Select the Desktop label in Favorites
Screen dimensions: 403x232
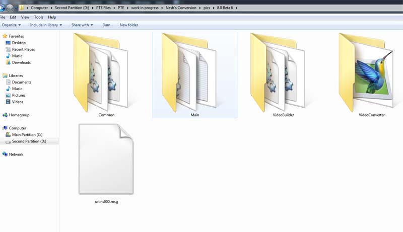(19, 43)
